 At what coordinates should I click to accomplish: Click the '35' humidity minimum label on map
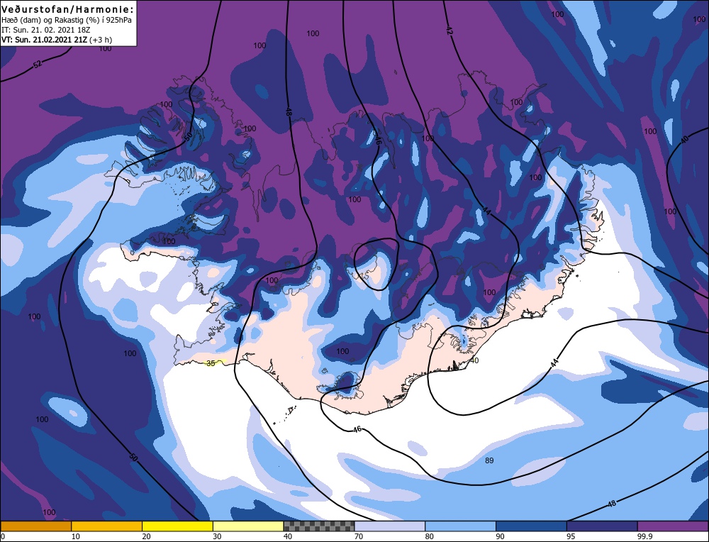coord(211,363)
